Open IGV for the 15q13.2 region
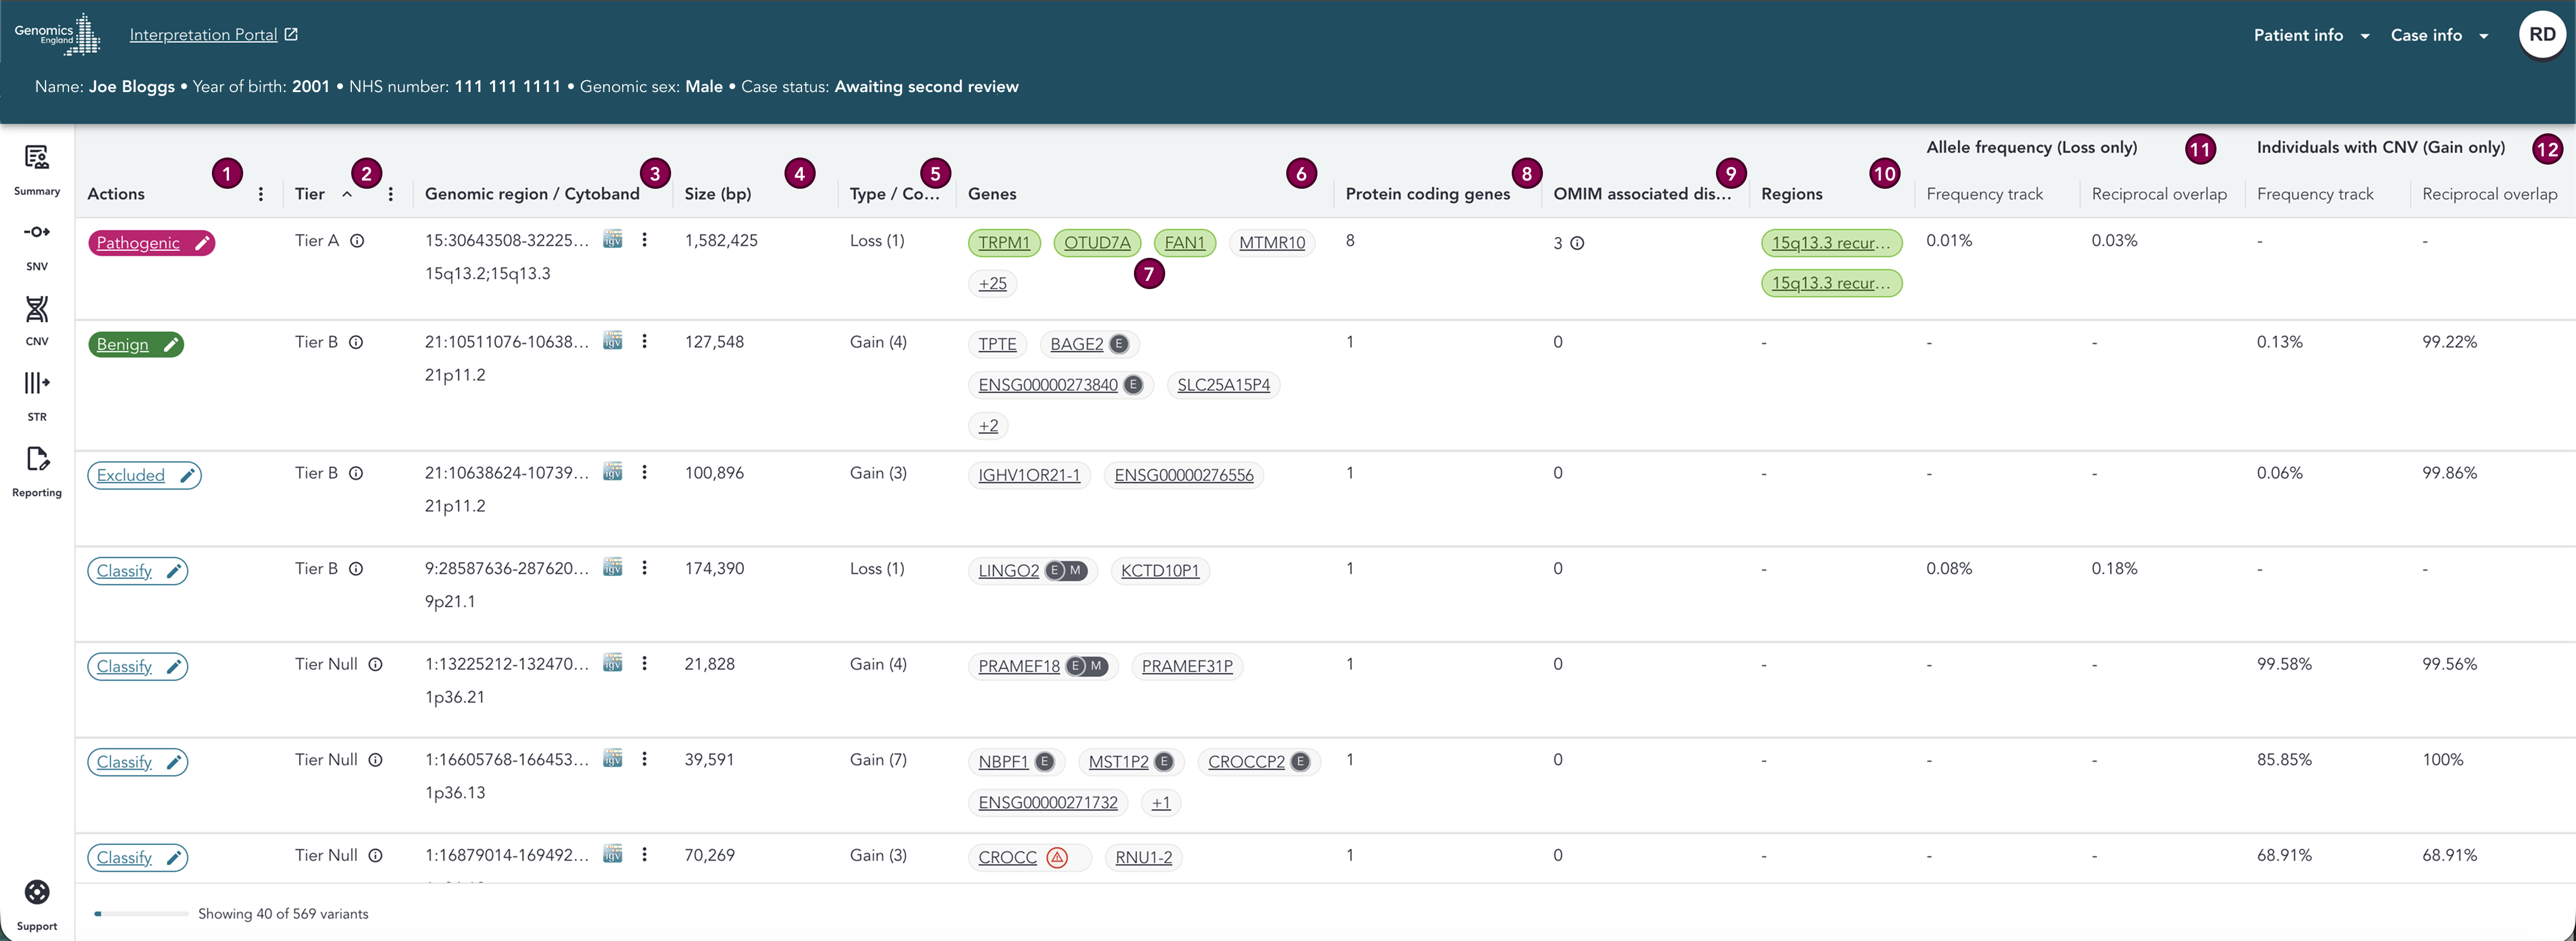 coord(613,240)
